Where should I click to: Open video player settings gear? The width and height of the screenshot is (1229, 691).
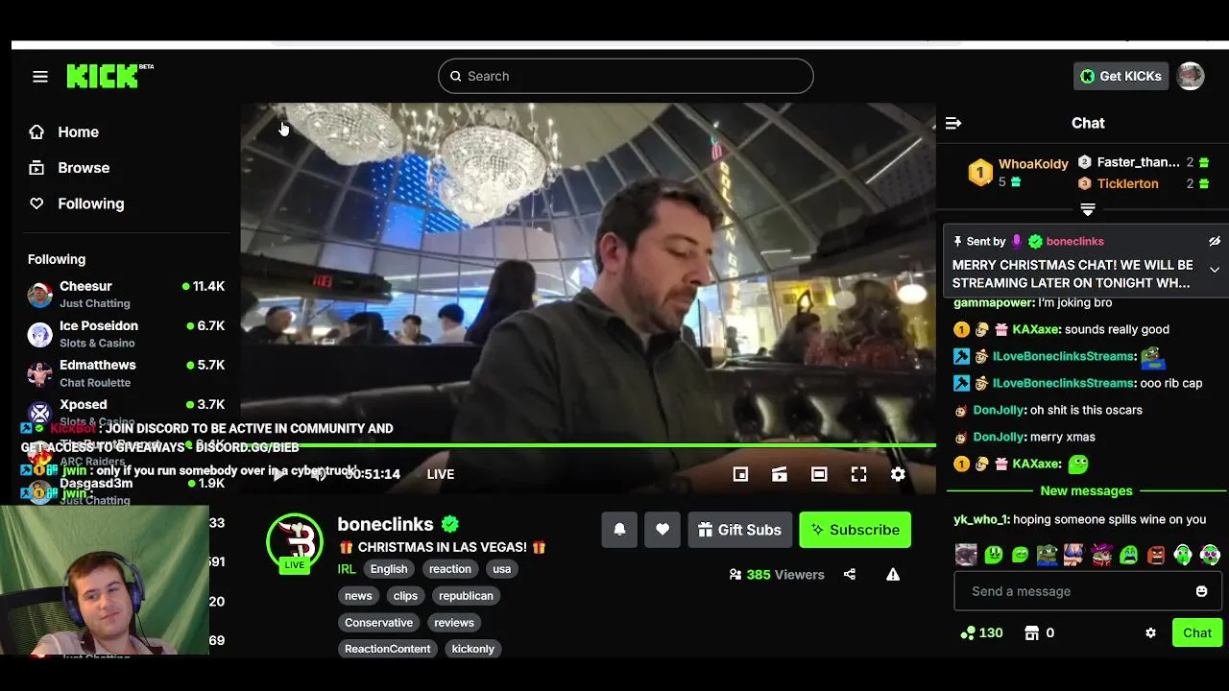(x=898, y=474)
